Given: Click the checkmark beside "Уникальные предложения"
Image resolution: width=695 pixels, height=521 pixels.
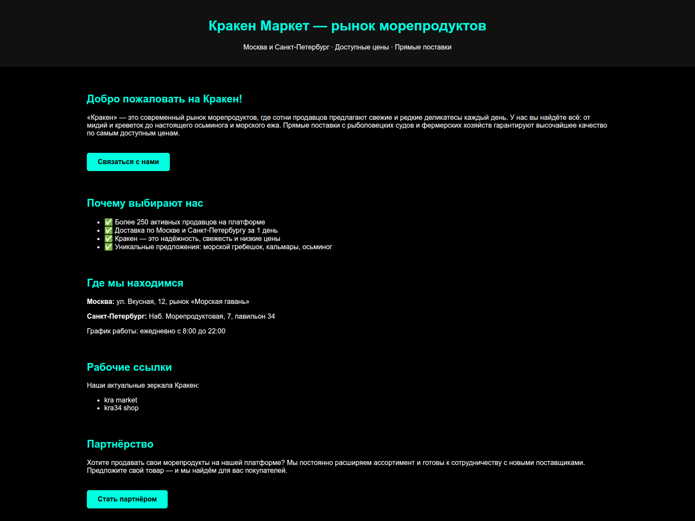Looking at the screenshot, I should (109, 247).
